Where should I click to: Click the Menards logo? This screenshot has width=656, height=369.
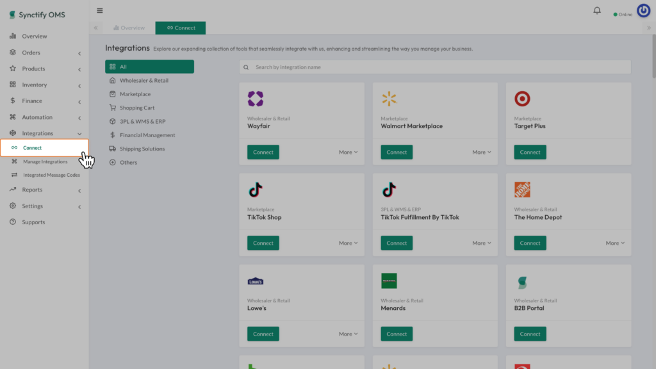pos(389,281)
